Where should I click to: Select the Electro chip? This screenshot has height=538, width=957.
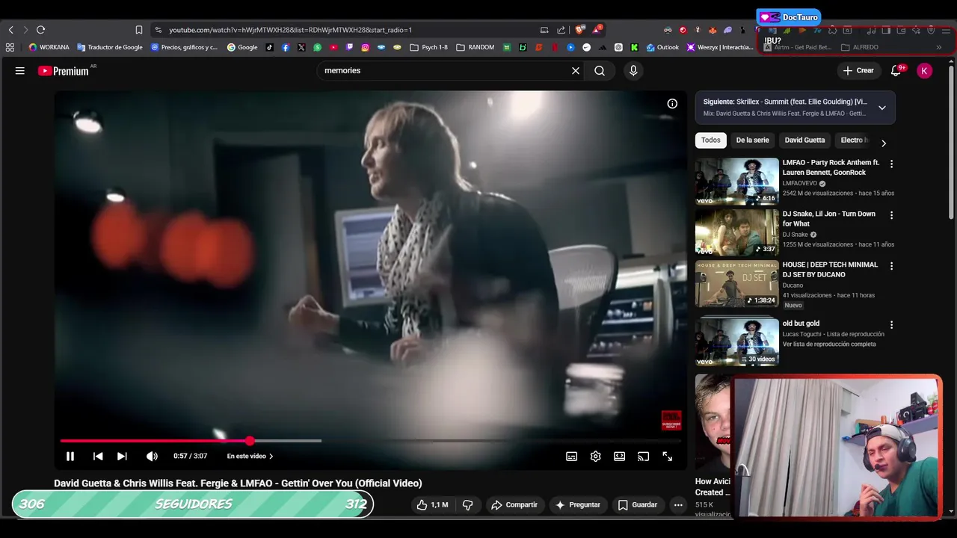pyautogui.click(x=853, y=140)
